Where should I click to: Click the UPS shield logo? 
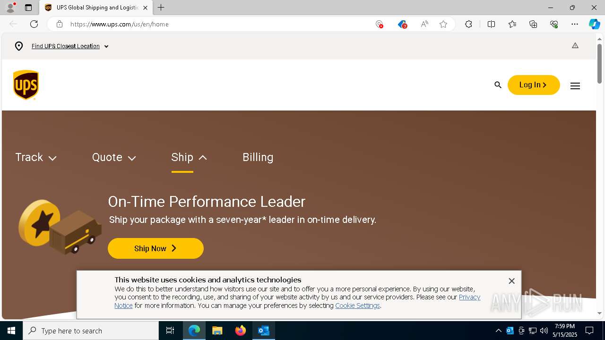(x=26, y=85)
